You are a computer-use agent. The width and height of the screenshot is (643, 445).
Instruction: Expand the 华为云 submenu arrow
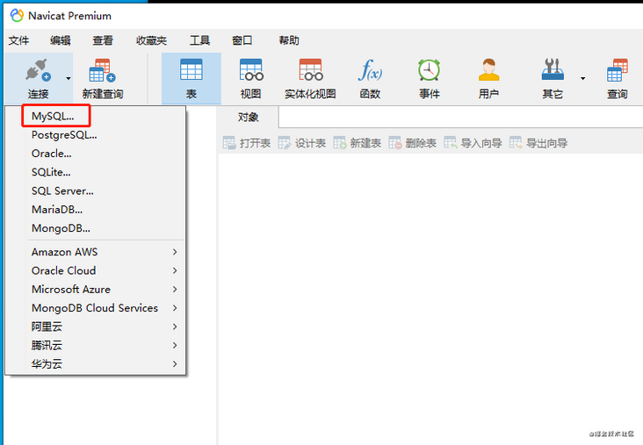pyautogui.click(x=175, y=364)
